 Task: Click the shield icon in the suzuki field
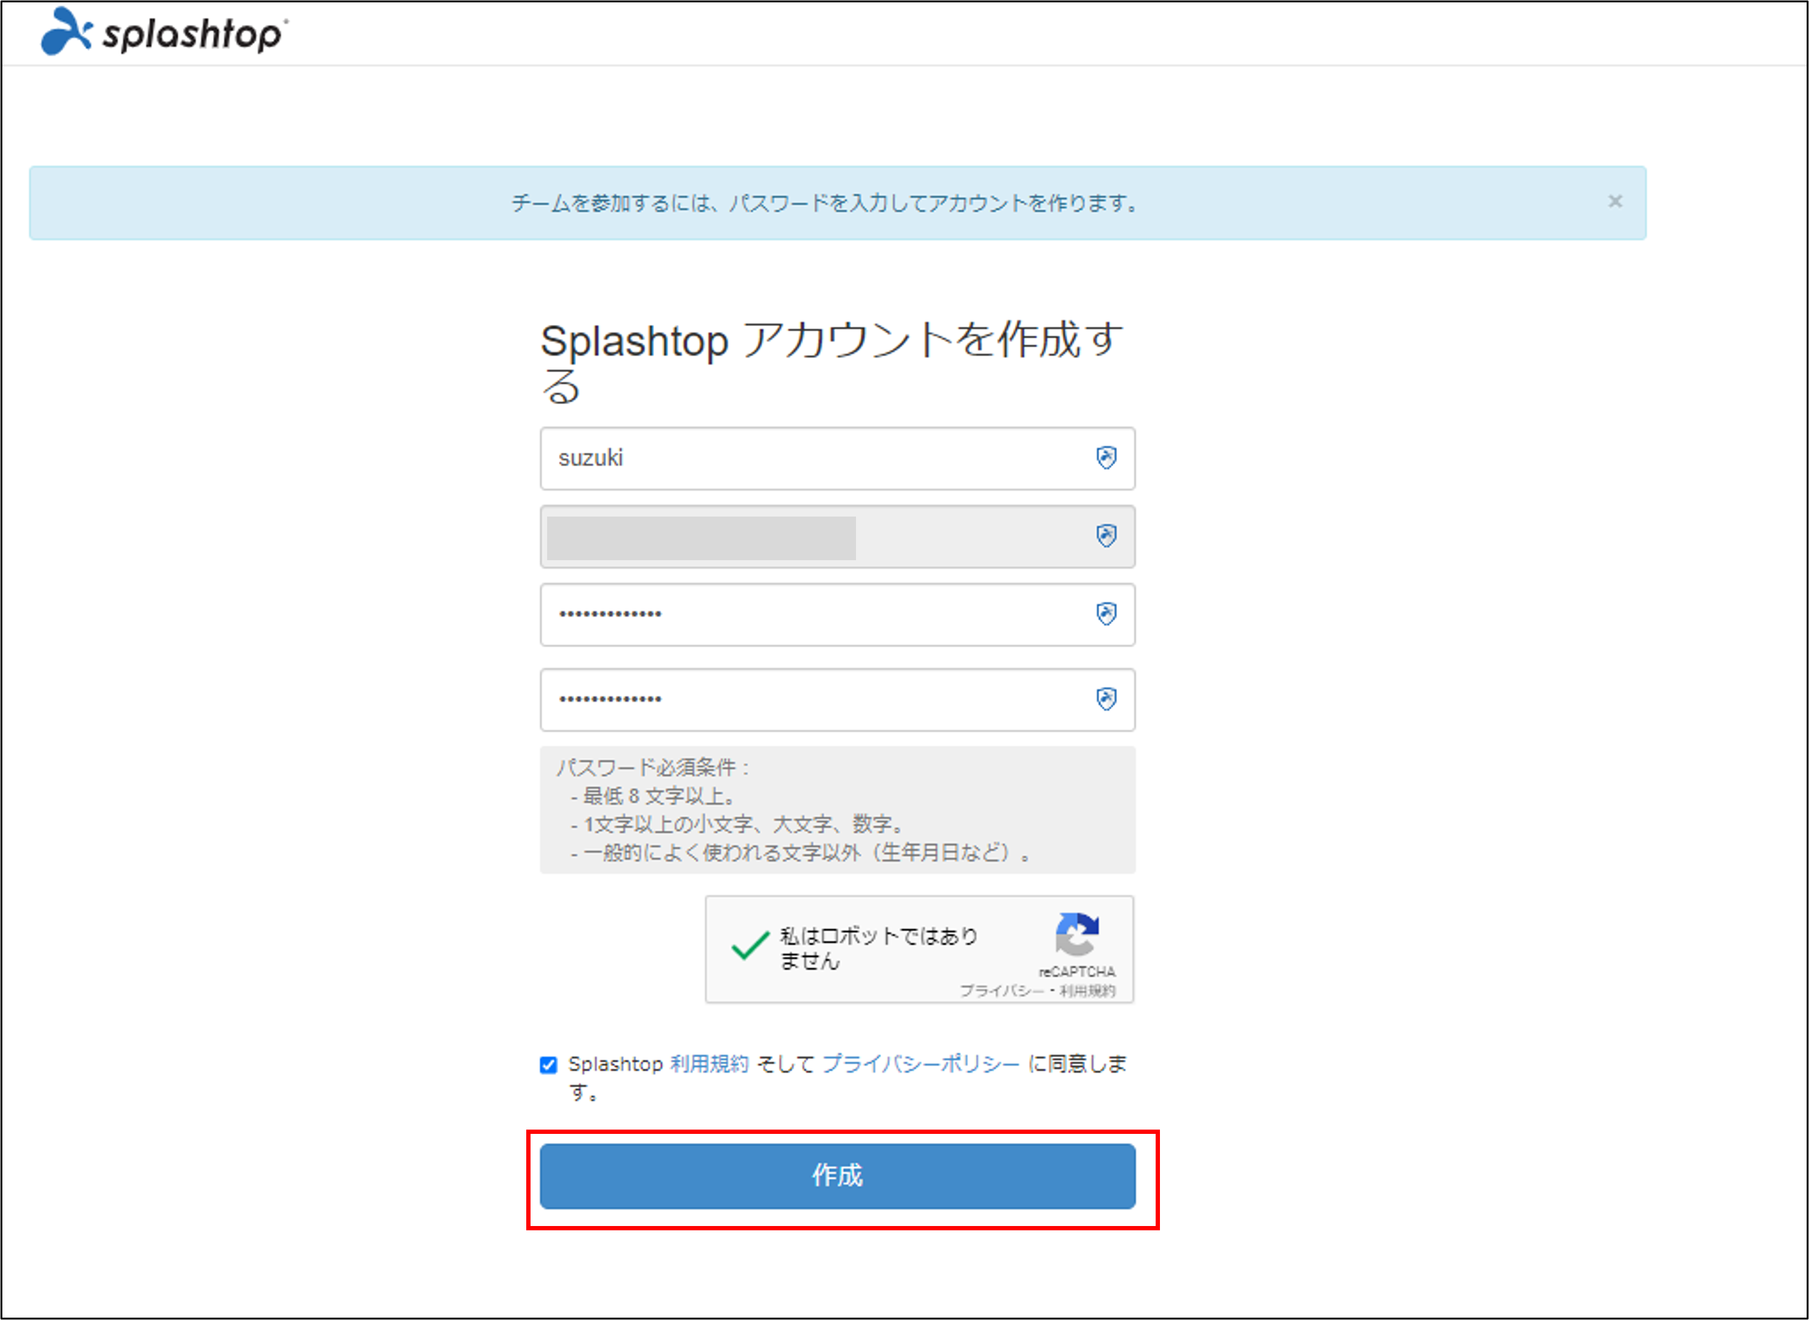click(x=1106, y=458)
